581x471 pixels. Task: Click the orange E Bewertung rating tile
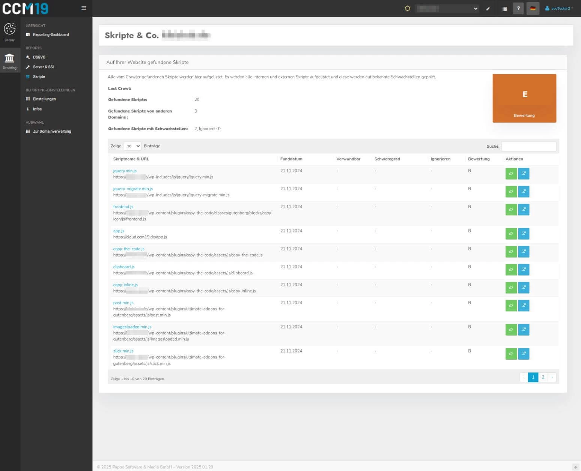pyautogui.click(x=524, y=98)
